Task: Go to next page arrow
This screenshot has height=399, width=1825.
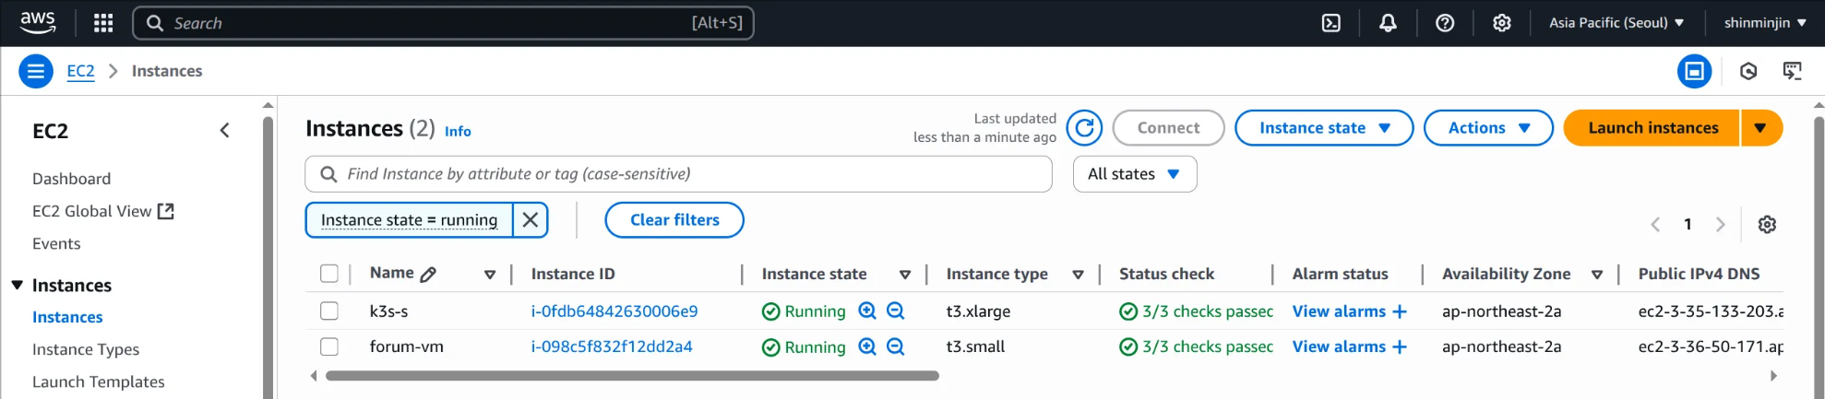Action: tap(1720, 224)
